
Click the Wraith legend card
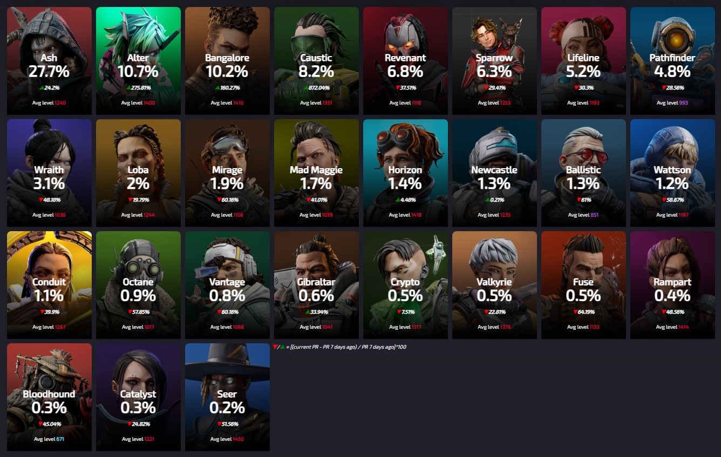point(49,173)
